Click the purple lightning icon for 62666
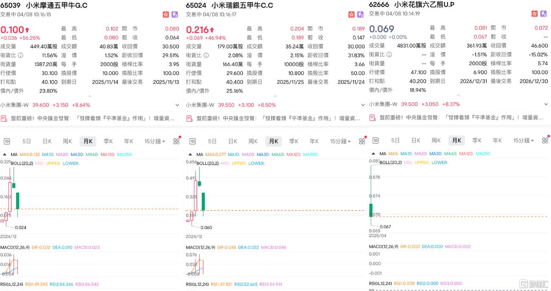 [543, 14]
